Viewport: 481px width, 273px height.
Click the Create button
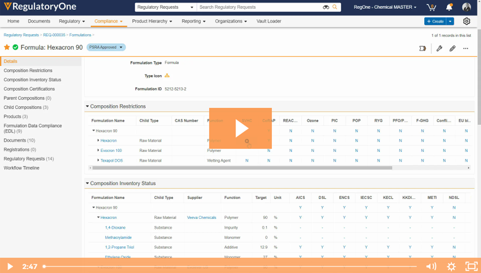(x=435, y=21)
